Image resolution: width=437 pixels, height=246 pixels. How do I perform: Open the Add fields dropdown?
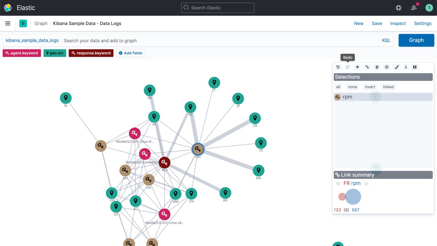pos(131,53)
